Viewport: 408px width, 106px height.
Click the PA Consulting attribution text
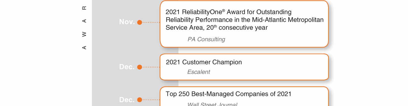click(x=206, y=39)
